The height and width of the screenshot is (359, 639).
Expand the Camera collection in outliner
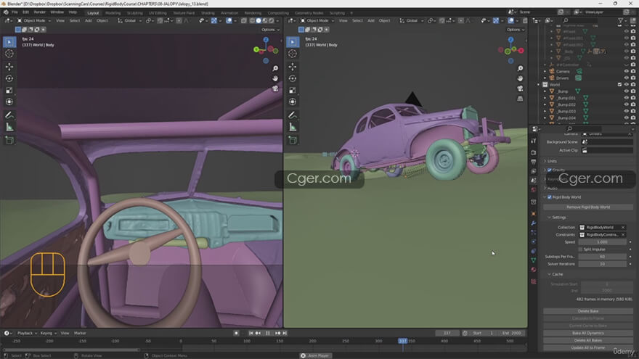click(x=545, y=71)
